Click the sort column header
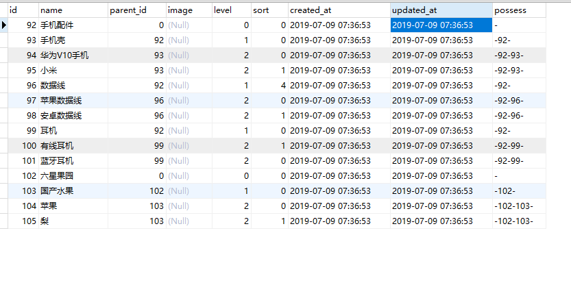The width and height of the screenshot is (571, 283). (269, 10)
